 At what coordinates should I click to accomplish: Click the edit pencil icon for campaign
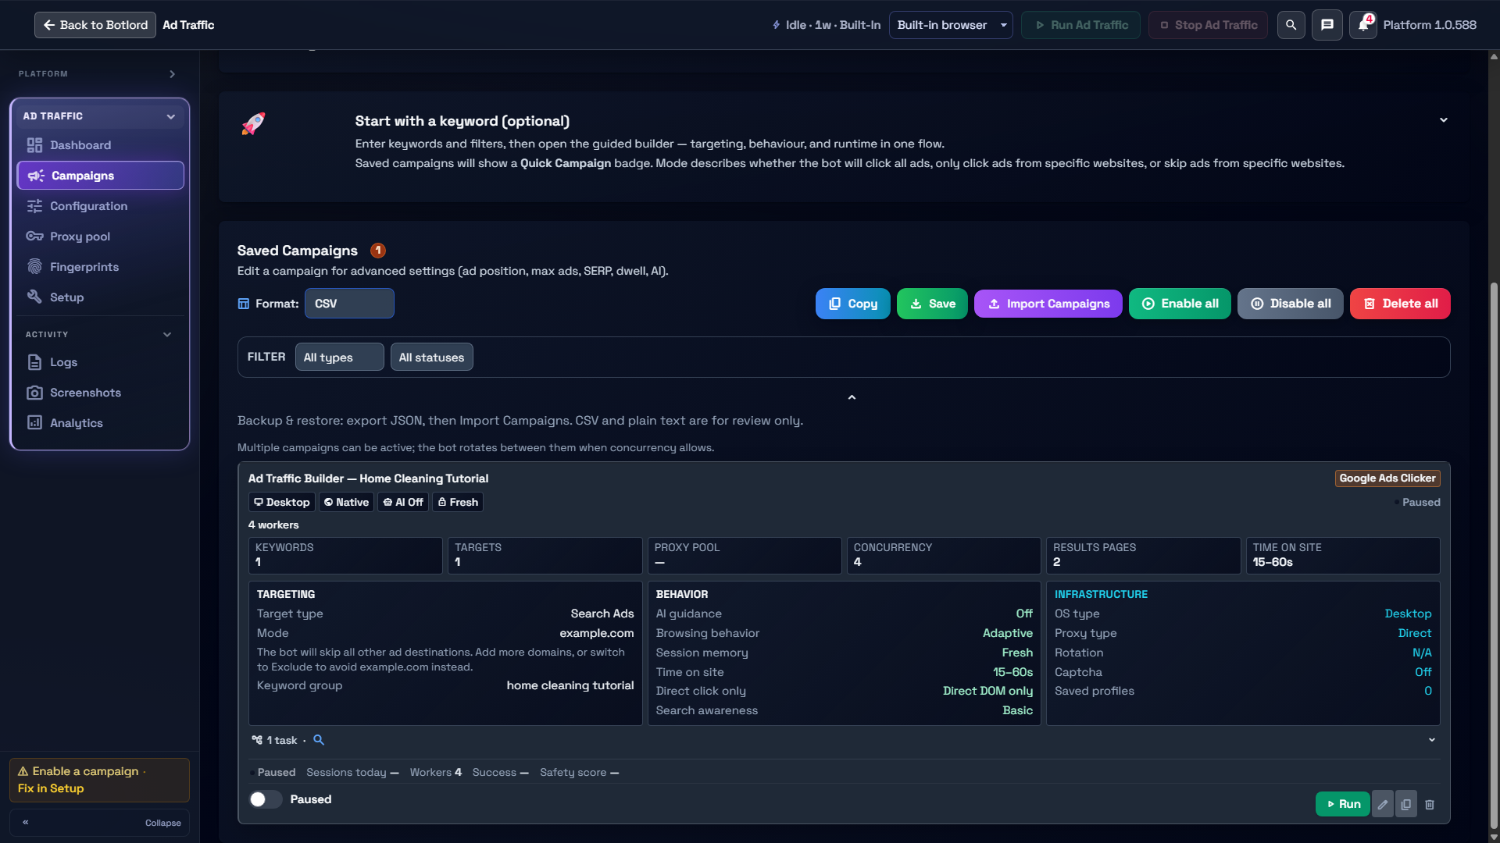tap(1382, 804)
